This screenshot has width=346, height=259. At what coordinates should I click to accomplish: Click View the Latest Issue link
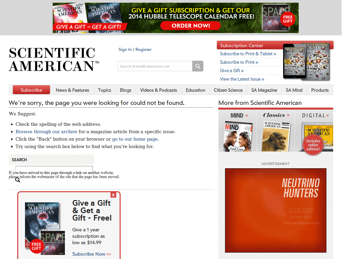point(242,79)
